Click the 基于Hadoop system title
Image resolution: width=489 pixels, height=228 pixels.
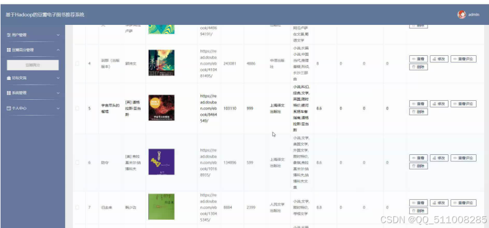tap(45, 15)
